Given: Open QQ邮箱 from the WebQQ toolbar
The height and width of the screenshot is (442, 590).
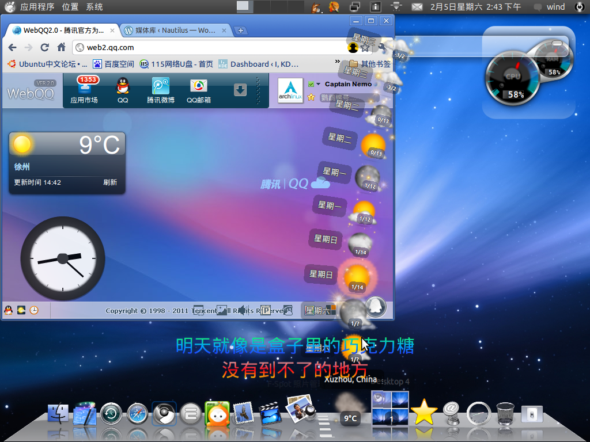Looking at the screenshot, I should tap(199, 90).
